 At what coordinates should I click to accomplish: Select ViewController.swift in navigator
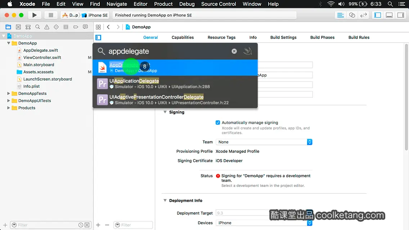click(42, 57)
